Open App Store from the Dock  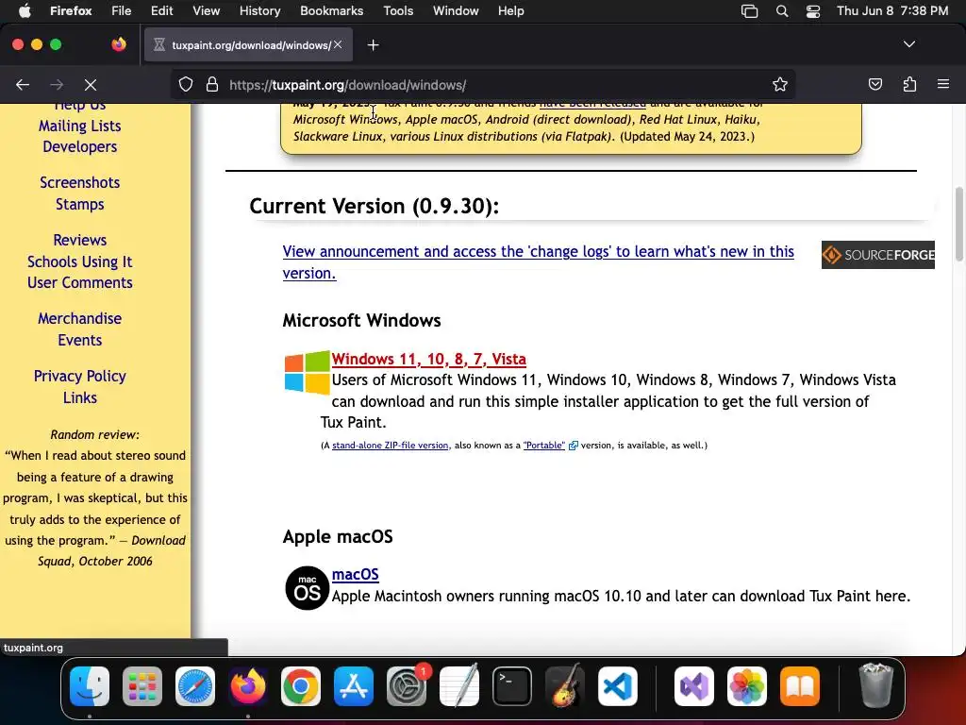pos(354,686)
